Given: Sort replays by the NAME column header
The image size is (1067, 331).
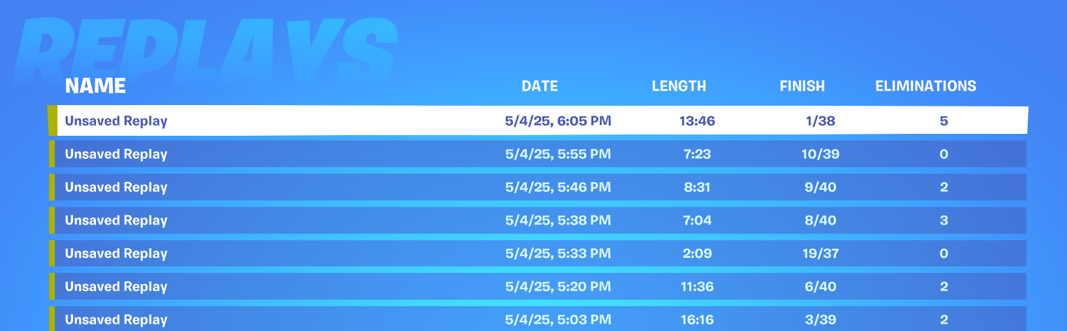Looking at the screenshot, I should pos(95,86).
